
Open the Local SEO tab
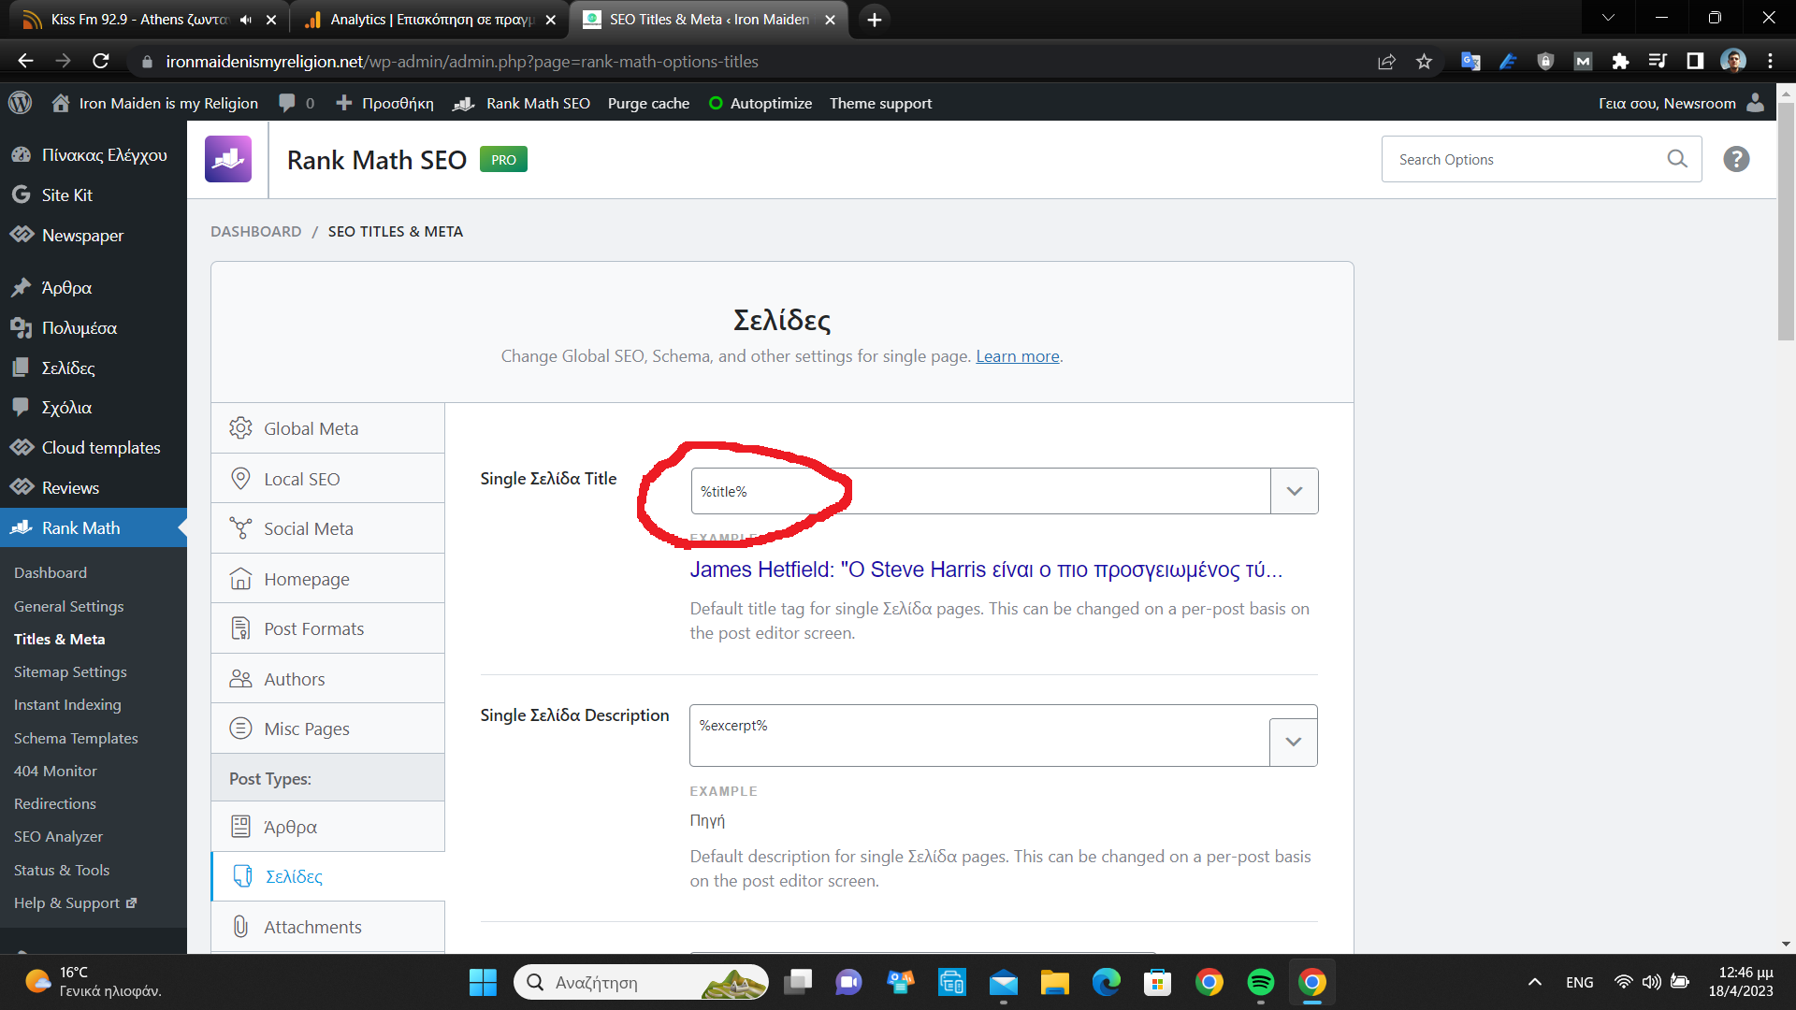327,479
